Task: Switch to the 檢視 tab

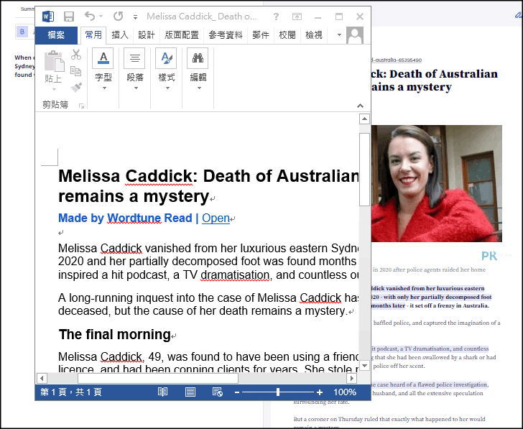Action: [314, 35]
